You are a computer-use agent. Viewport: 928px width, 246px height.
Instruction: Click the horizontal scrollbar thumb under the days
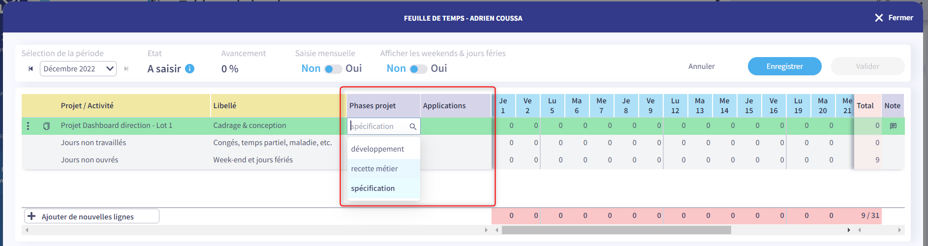(616, 230)
